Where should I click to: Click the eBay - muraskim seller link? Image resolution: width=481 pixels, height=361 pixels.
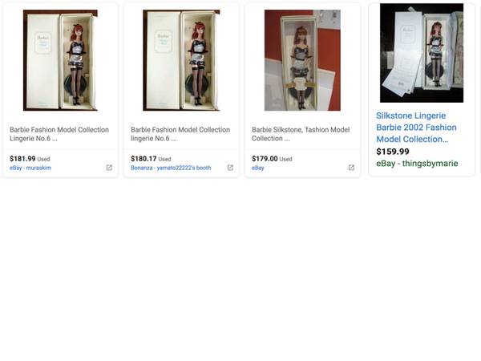click(x=30, y=168)
